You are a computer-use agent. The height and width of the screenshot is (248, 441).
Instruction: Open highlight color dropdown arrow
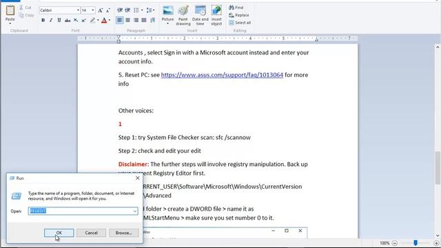tap(98, 20)
